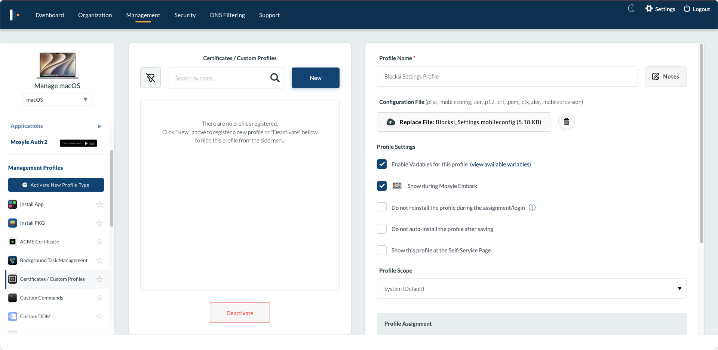This screenshot has width=718, height=350.
Task: Delete the configuration file with trash icon
Action: (x=566, y=122)
